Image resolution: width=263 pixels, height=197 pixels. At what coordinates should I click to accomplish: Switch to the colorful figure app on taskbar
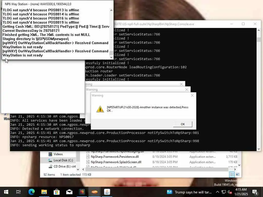(x=82, y=192)
